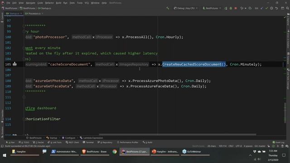
Task: Click the Git update project blue arrow
Action: click(261, 8)
